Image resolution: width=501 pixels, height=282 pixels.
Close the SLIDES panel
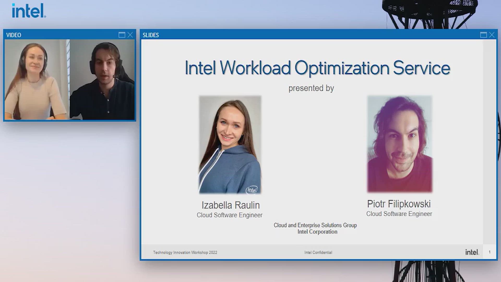[492, 35]
